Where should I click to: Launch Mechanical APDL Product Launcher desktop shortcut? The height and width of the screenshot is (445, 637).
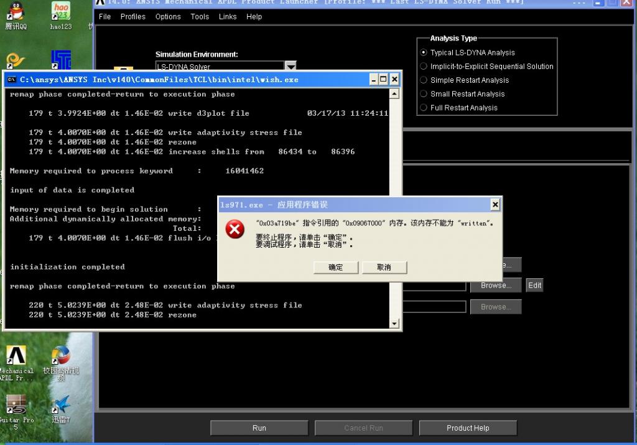(x=16, y=356)
